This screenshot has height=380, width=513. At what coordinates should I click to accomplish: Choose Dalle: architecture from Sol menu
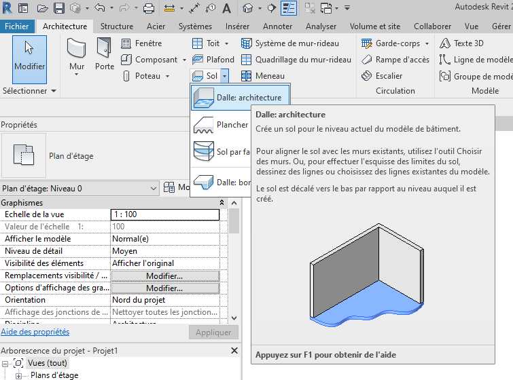(x=240, y=97)
